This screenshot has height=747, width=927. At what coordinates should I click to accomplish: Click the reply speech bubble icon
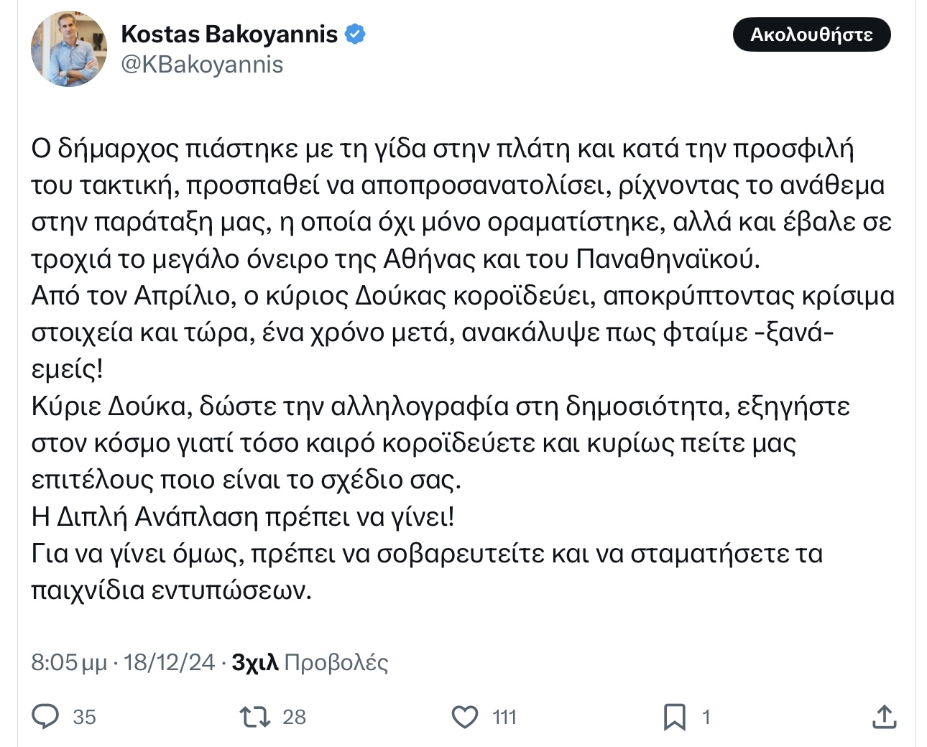point(46,716)
